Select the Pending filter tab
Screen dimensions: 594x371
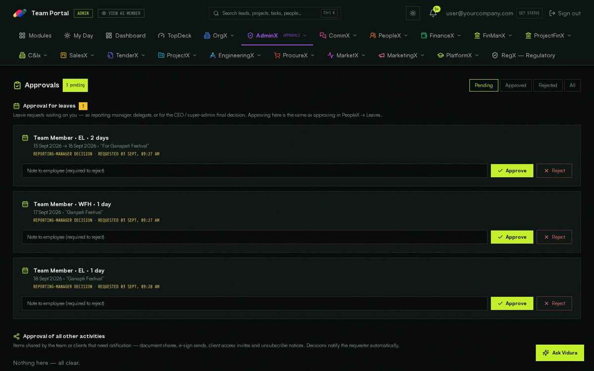tap(484, 85)
